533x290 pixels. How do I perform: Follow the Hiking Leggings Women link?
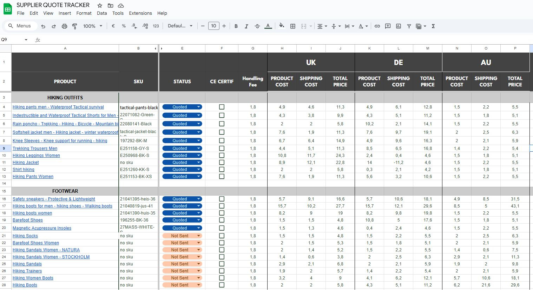(36, 156)
